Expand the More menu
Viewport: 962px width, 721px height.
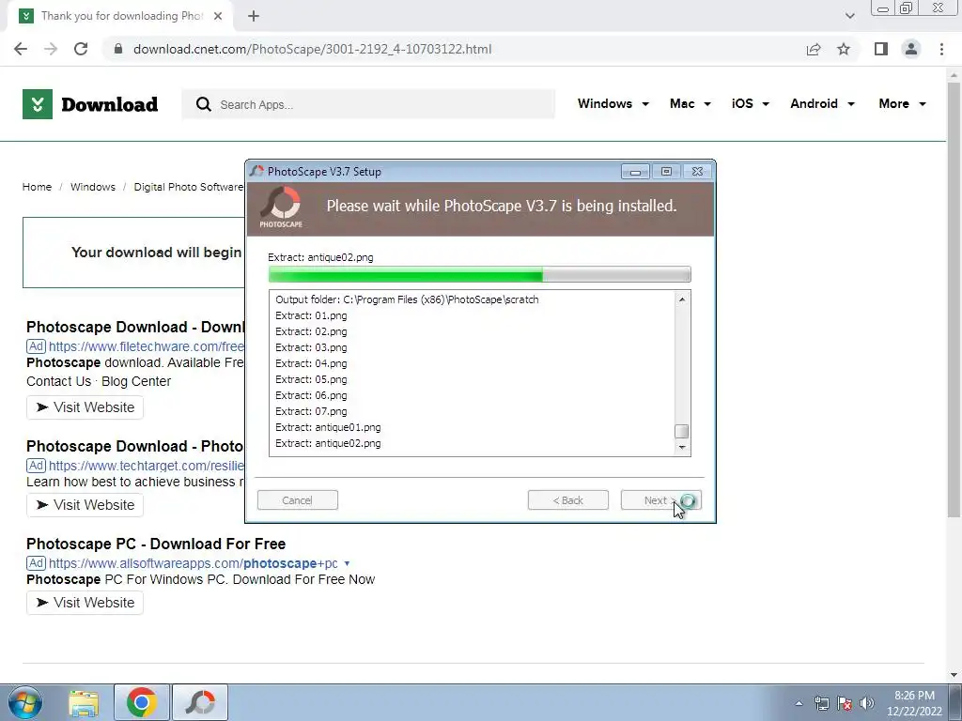[x=902, y=103]
